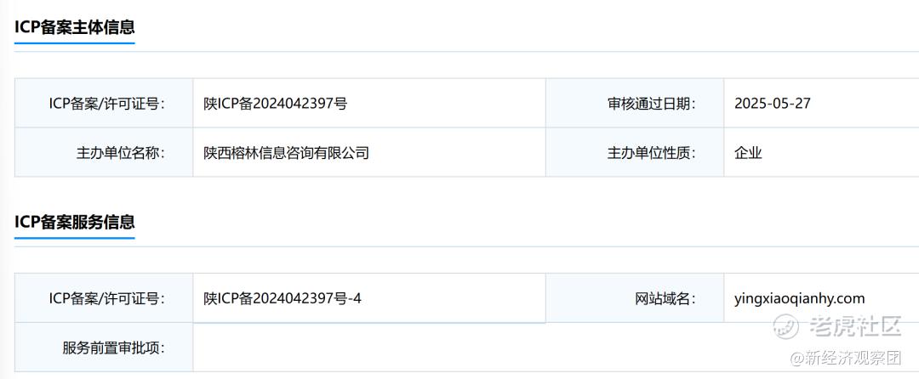Image resolution: width=919 pixels, height=379 pixels.
Task: Click the 主办单位性质 label
Action: (x=651, y=153)
